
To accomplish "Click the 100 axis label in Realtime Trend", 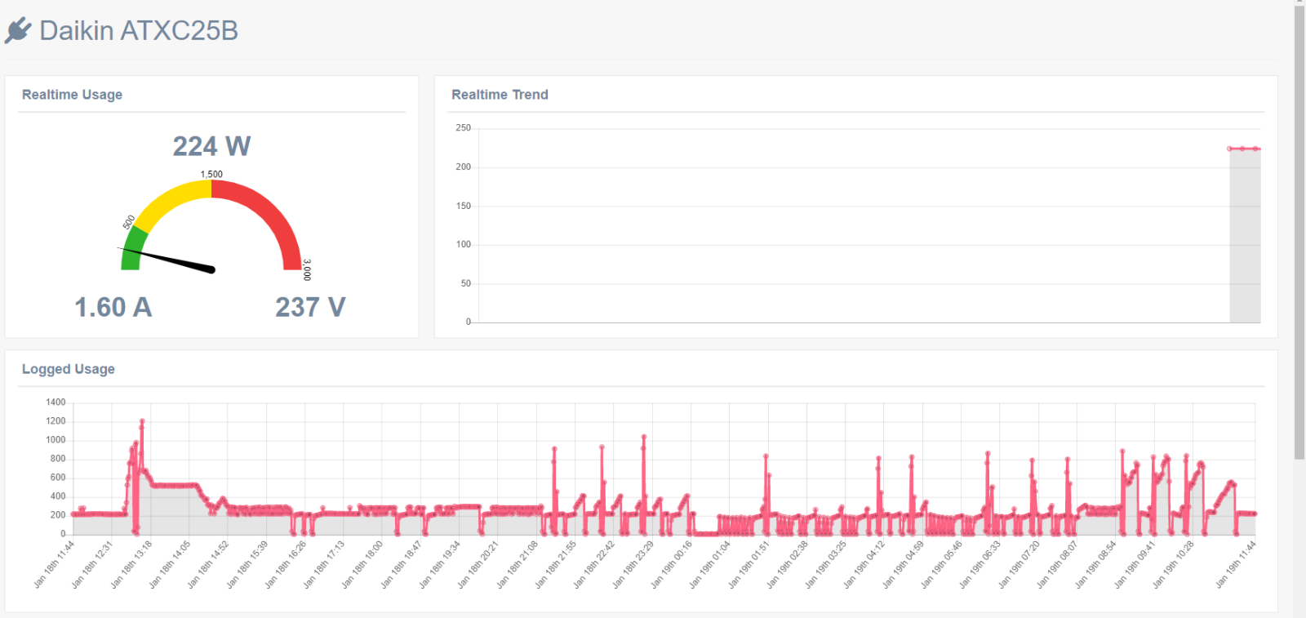I will [x=464, y=244].
